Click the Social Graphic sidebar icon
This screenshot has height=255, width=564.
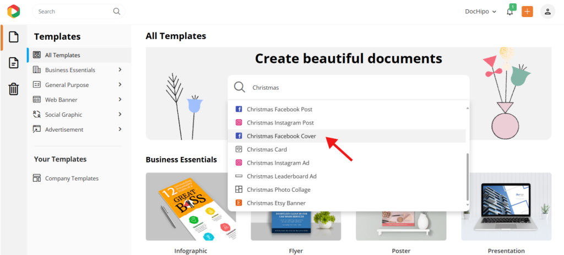[37, 115]
